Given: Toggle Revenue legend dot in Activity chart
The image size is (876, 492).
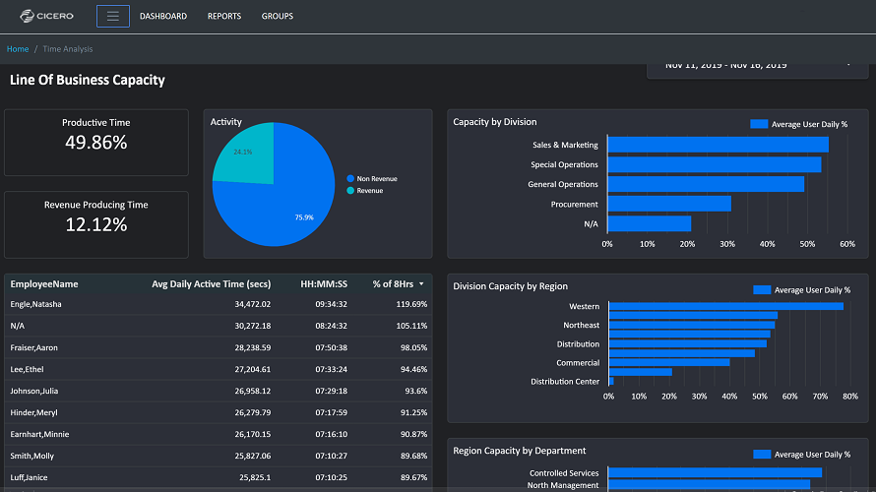Looking at the screenshot, I should click(x=350, y=191).
